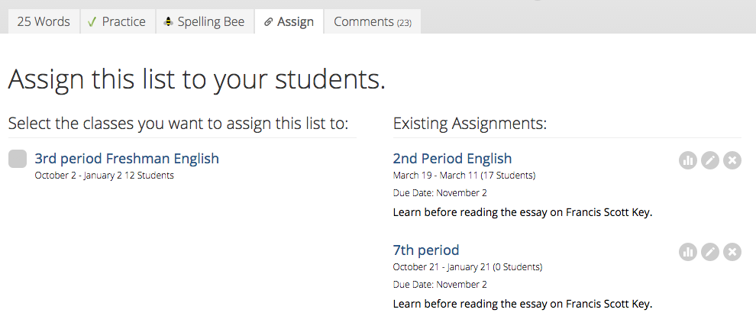The height and width of the screenshot is (329, 756).
Task: Click the 2nd Period English Francis Scott Key note
Action: pyautogui.click(x=522, y=212)
